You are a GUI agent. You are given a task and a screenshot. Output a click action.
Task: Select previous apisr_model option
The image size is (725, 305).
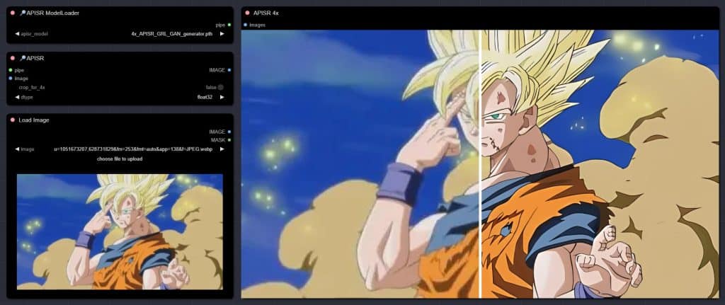[17, 34]
